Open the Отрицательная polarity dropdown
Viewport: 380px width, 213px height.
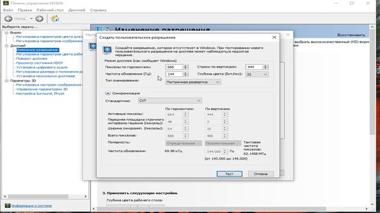click(x=183, y=143)
